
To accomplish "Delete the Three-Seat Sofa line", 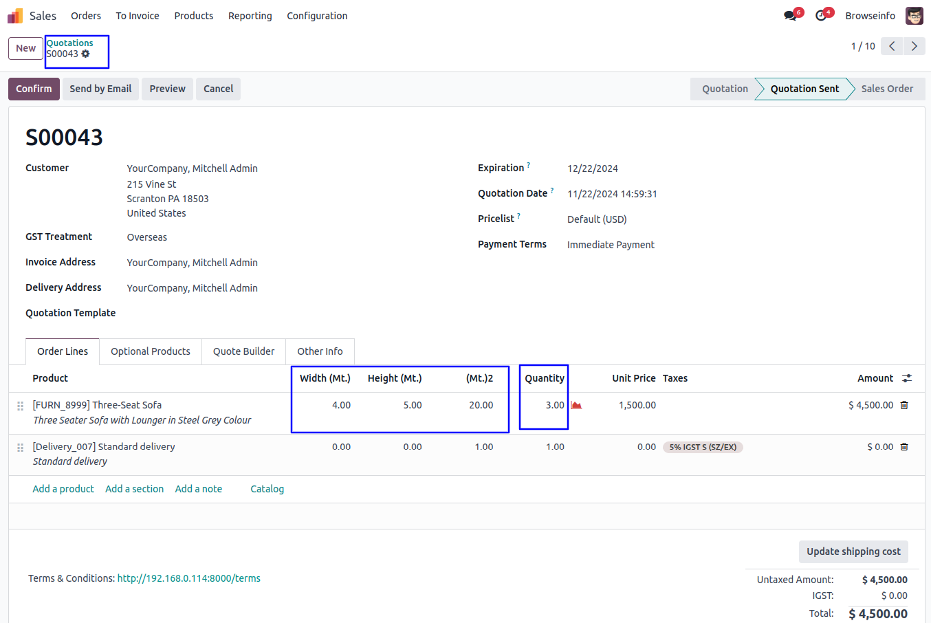I will [904, 405].
